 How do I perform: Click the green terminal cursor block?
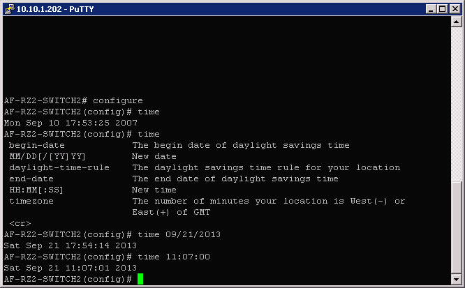[140, 279]
